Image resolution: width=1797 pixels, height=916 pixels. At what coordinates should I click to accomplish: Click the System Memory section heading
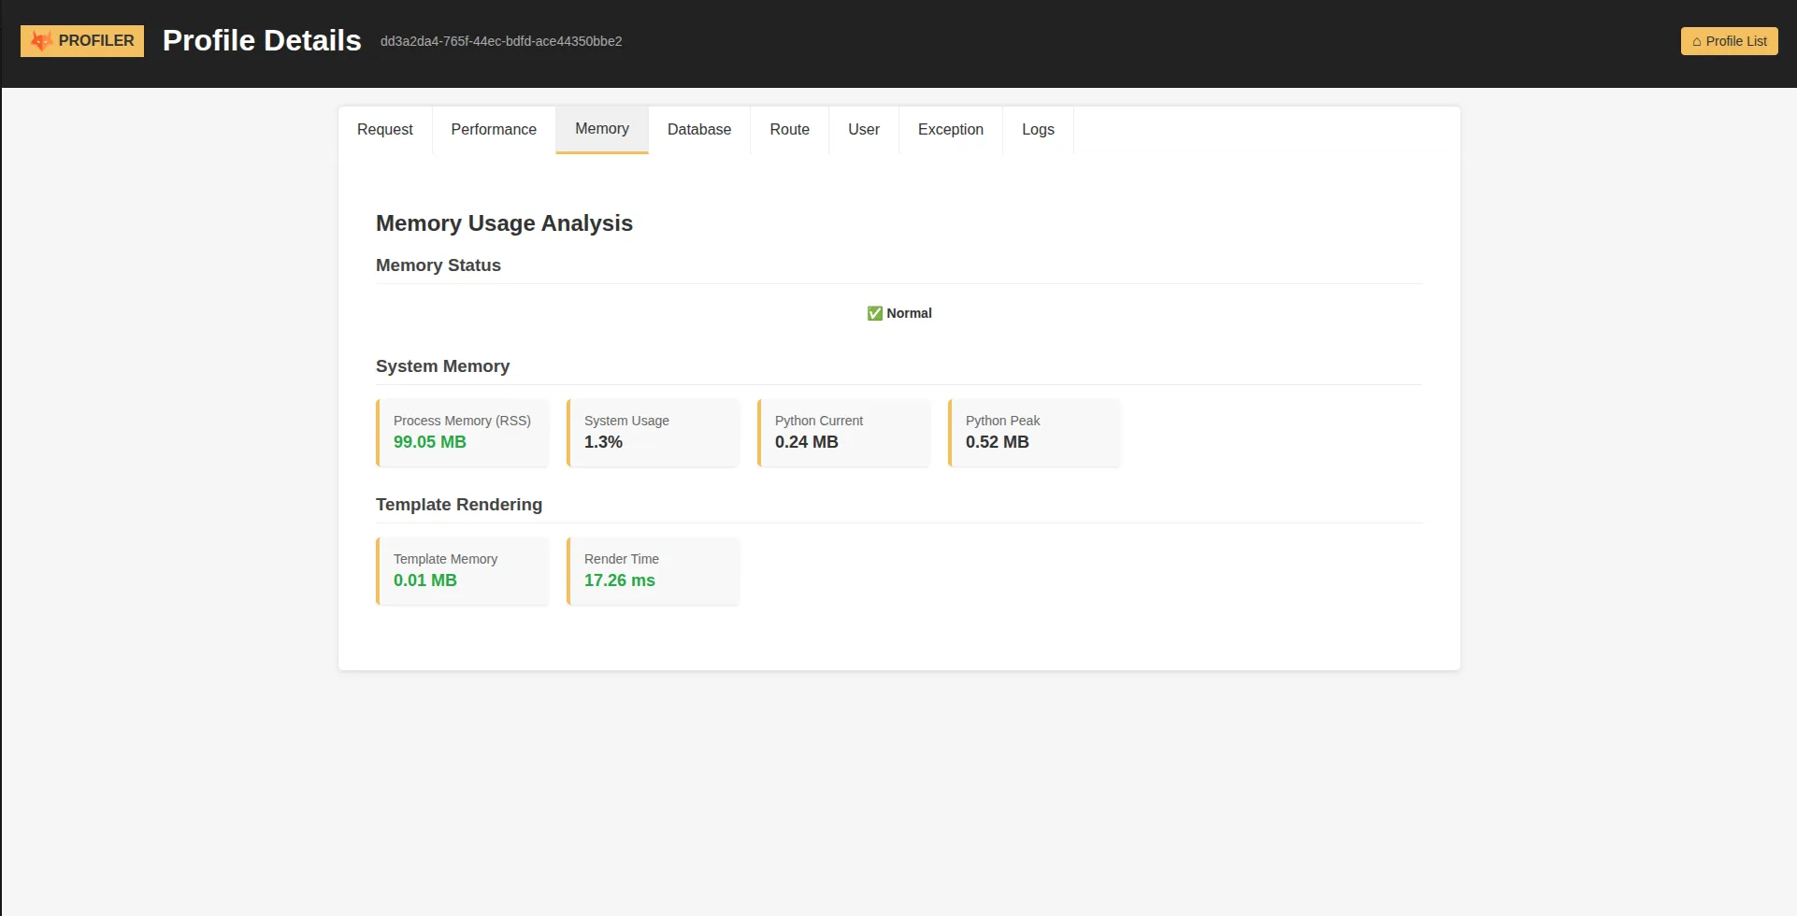[442, 366]
